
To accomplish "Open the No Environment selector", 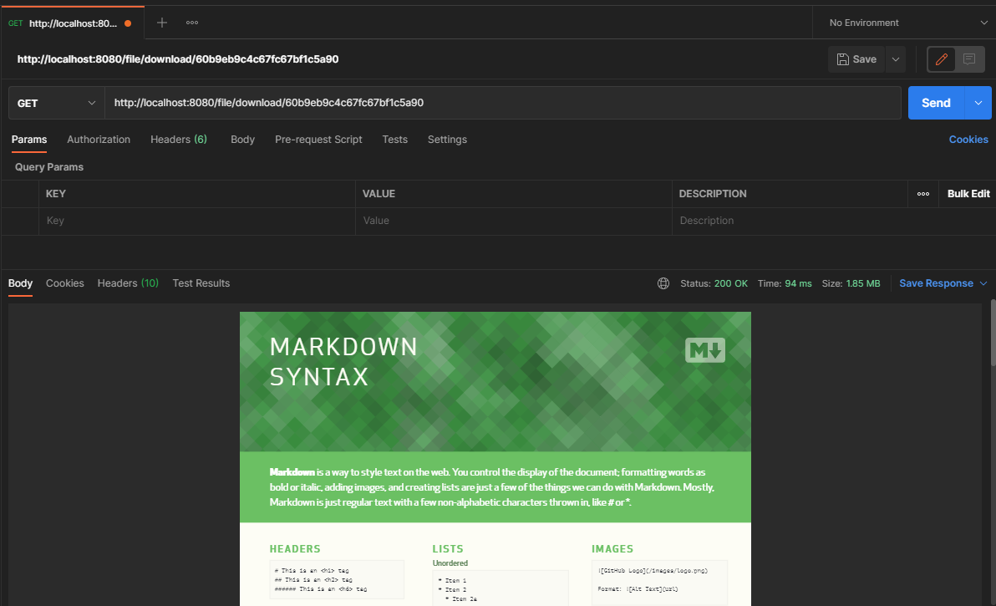I will pyautogui.click(x=907, y=23).
